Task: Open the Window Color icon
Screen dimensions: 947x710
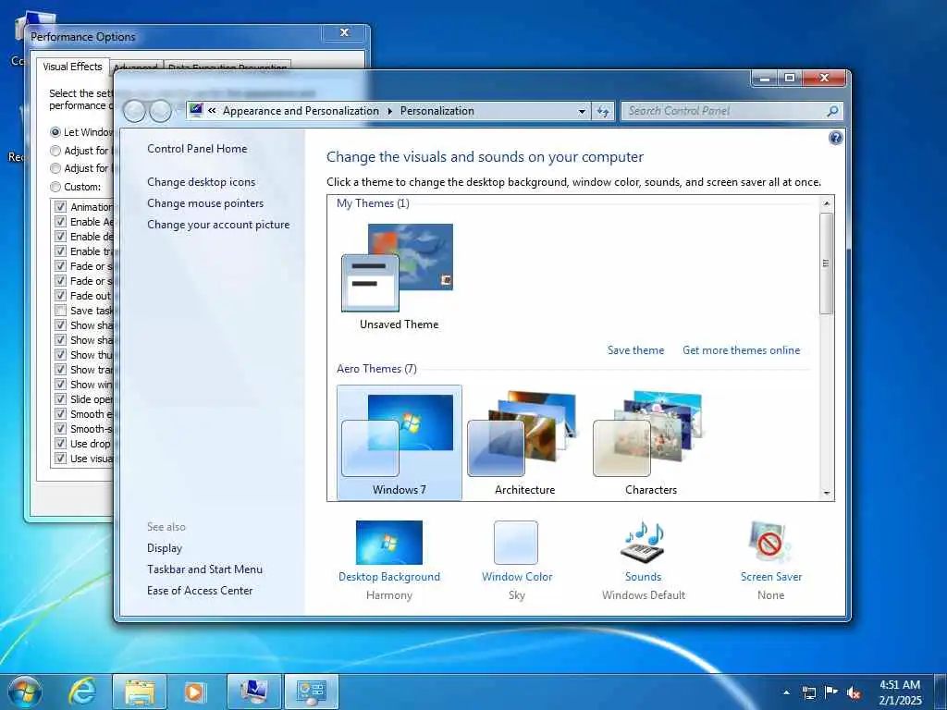Action: (x=516, y=542)
